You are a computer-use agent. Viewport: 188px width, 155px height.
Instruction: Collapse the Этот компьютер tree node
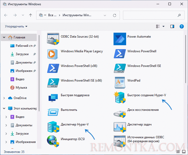pyautogui.click(x=4, y=108)
